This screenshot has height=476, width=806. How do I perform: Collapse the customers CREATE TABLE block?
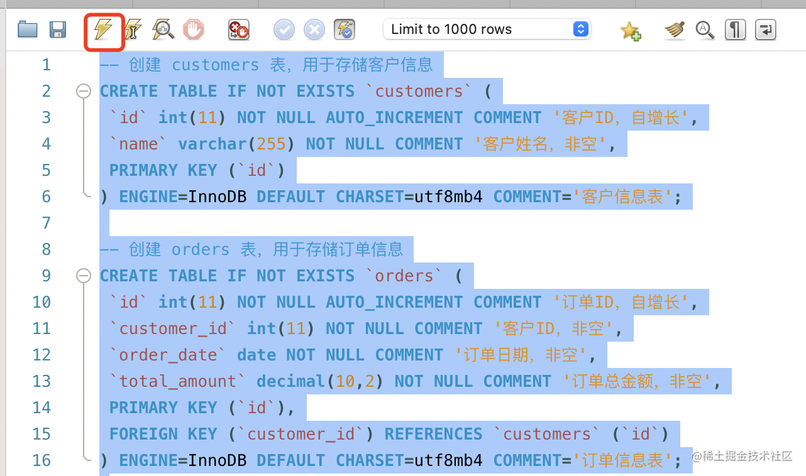coord(83,92)
